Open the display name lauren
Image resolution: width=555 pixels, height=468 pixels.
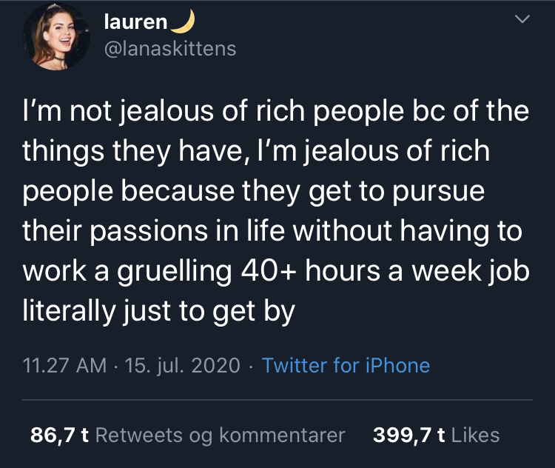(x=135, y=22)
